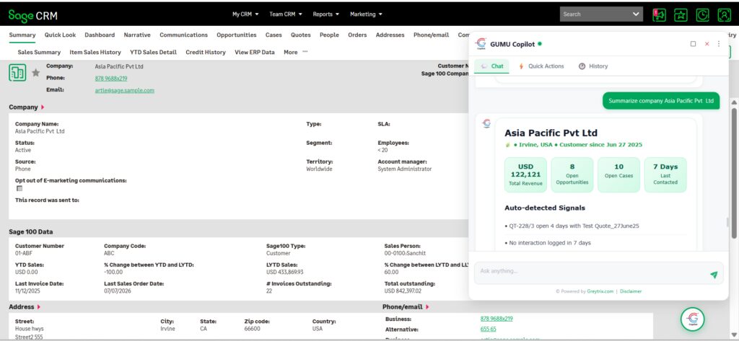Switch to the Opportunities tab
Viewport: 739px width, 341px height.
click(x=237, y=35)
